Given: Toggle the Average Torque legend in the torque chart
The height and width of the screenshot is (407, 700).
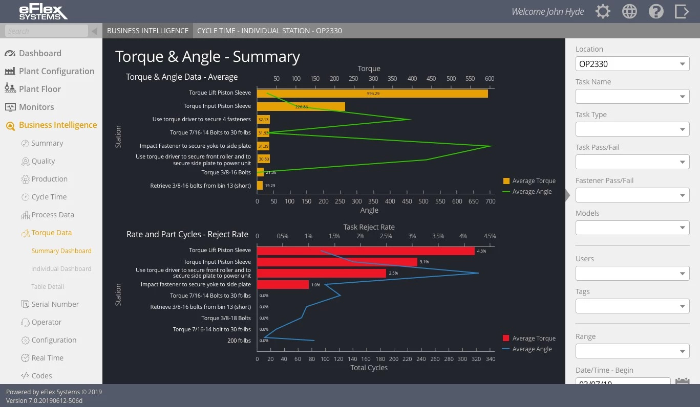Looking at the screenshot, I should (529, 180).
